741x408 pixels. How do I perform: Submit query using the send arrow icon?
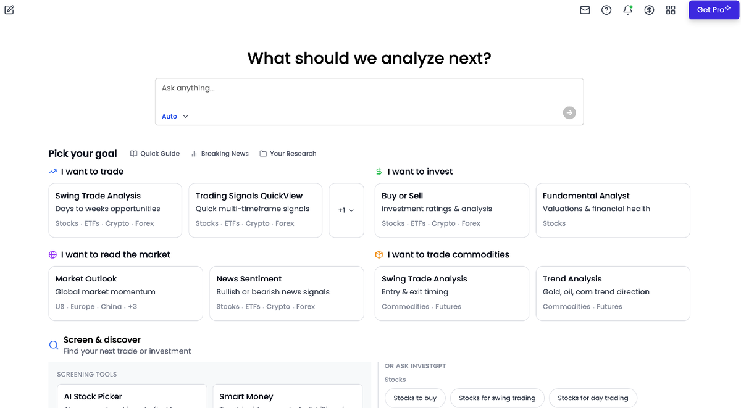click(x=569, y=112)
